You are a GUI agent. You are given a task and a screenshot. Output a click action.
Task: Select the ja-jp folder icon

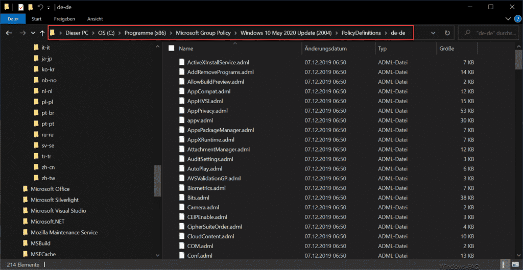tap(36, 59)
